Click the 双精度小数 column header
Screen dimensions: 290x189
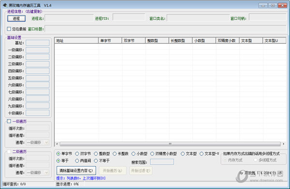click(228, 40)
